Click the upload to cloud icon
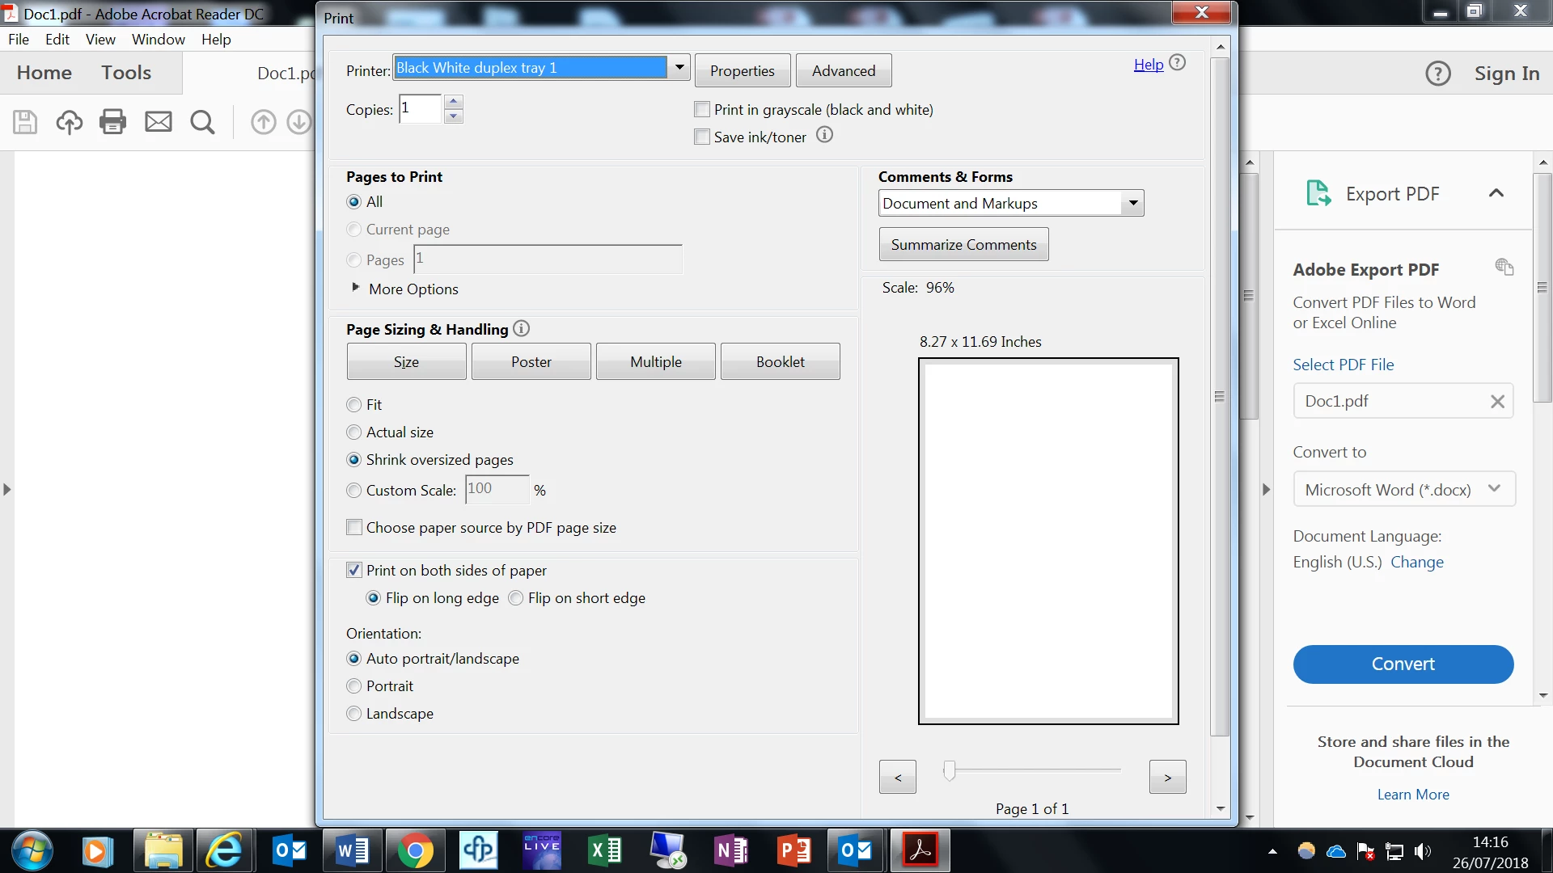Image resolution: width=1553 pixels, height=873 pixels. tap(69, 122)
